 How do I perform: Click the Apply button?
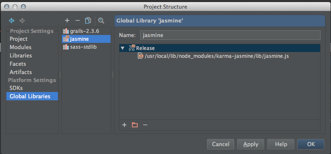click(x=250, y=144)
